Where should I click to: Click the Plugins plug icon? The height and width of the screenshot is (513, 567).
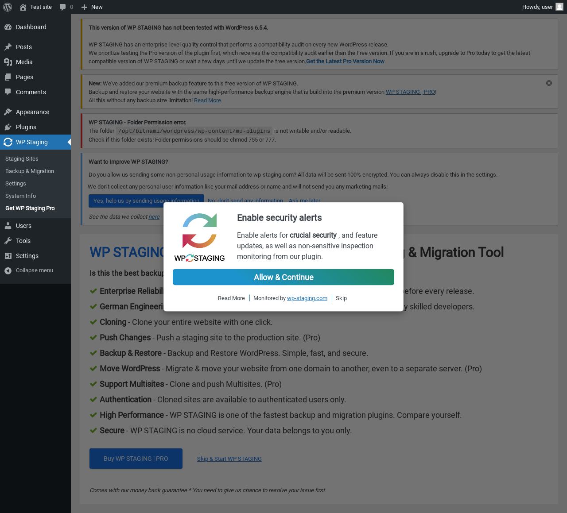(8, 127)
